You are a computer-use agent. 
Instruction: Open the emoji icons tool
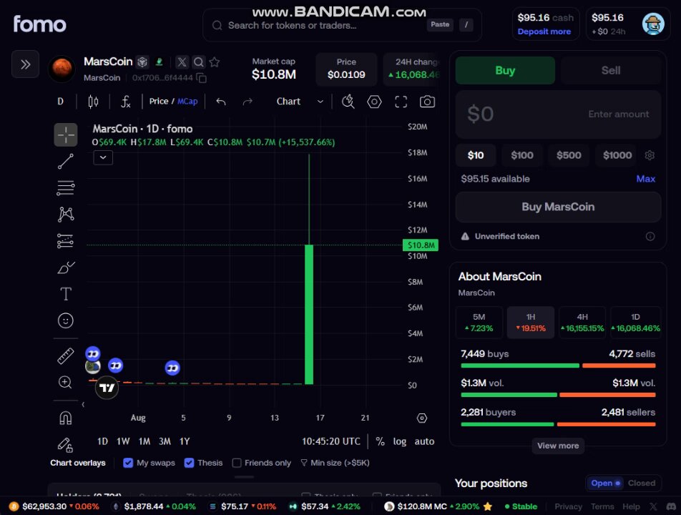click(x=66, y=320)
